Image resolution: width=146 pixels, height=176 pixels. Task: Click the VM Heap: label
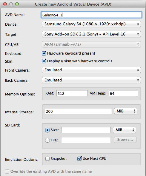(x=98, y=93)
